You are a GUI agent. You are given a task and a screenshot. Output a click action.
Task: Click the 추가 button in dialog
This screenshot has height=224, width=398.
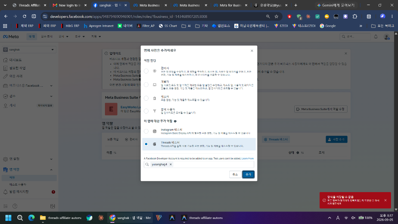[x=248, y=175]
